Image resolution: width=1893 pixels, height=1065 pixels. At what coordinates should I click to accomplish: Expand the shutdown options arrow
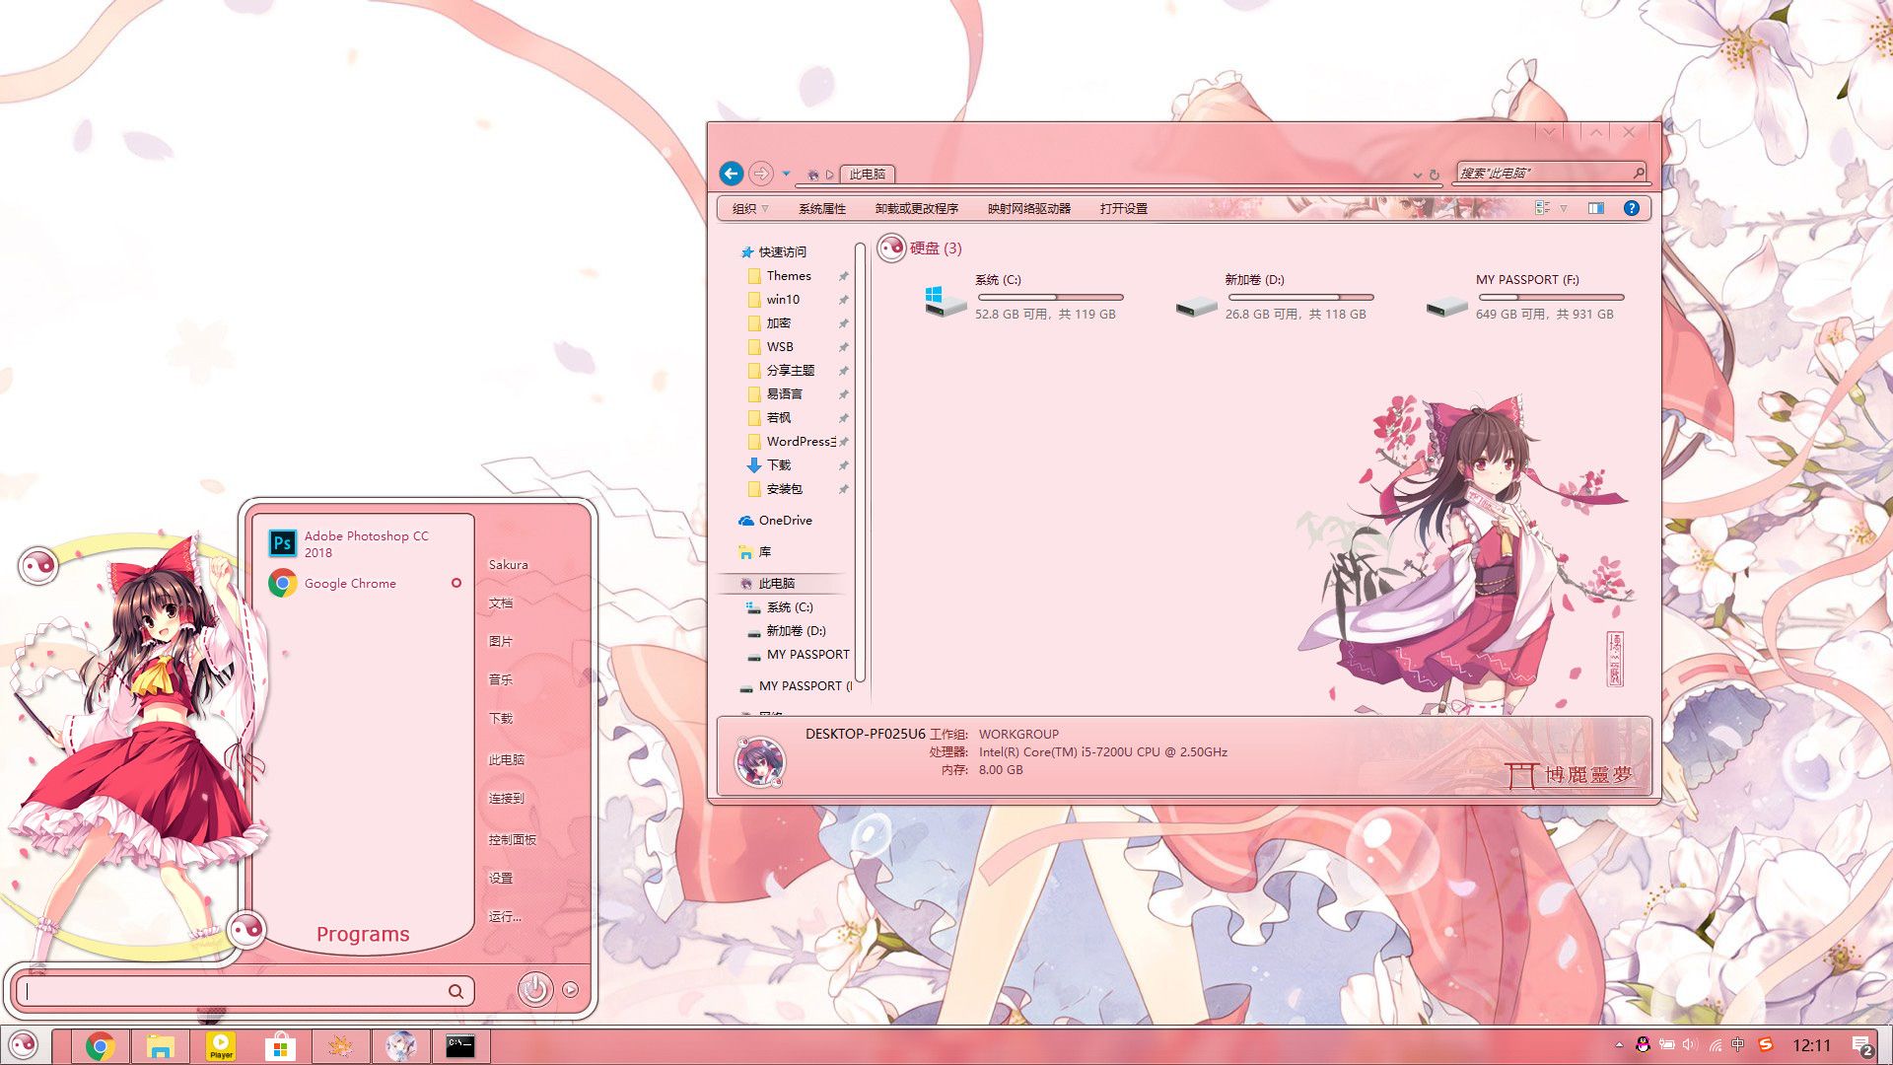[571, 990]
